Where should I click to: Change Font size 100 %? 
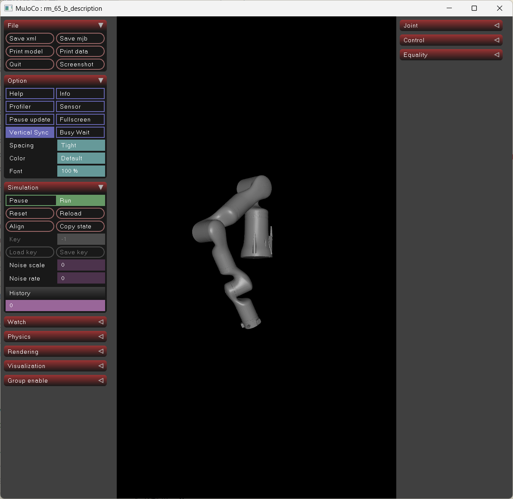click(x=81, y=171)
